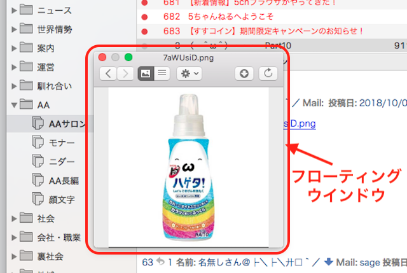Viewport: 407px width, 273px height.
Task: Click the 7aWUsiD.png window title
Action: [x=188, y=58]
